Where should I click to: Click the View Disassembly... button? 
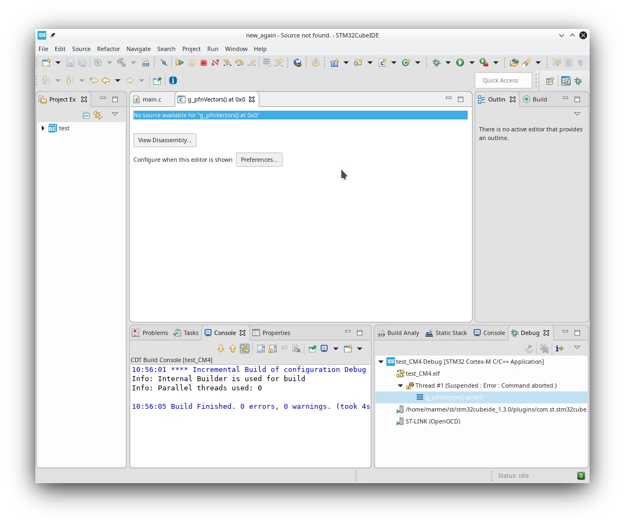[164, 140]
